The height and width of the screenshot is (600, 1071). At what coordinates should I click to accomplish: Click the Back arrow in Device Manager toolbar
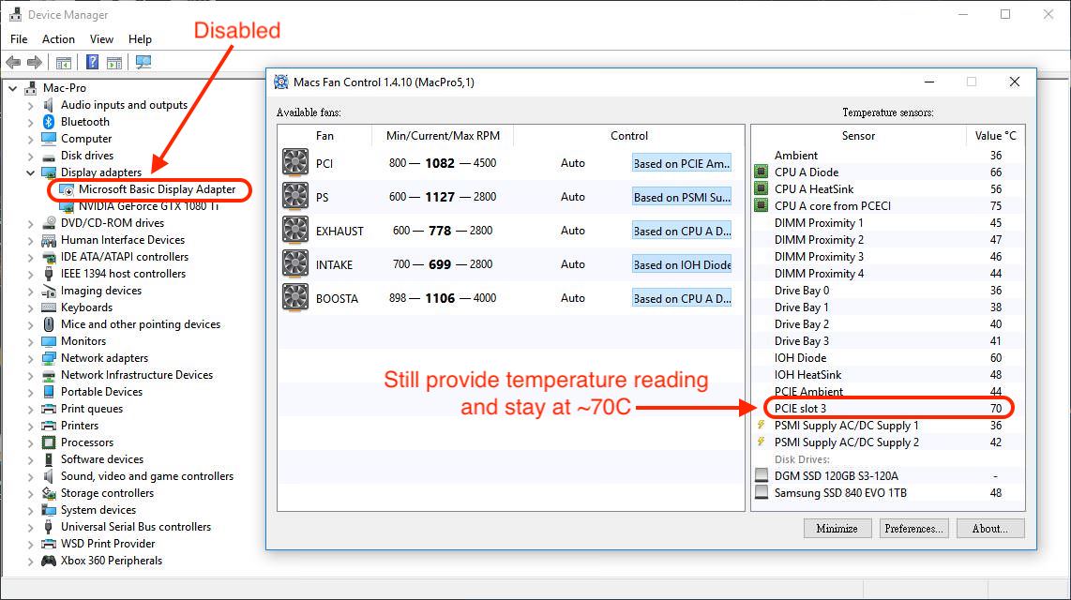[13, 62]
